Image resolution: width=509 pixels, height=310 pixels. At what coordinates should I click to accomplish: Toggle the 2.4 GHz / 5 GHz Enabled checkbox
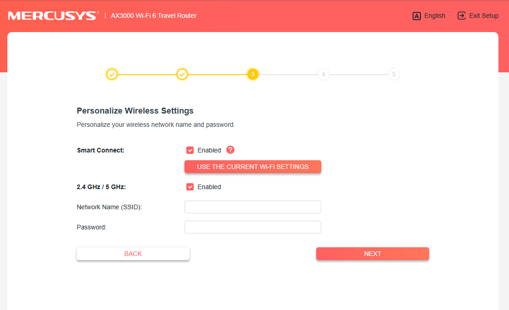click(x=190, y=187)
